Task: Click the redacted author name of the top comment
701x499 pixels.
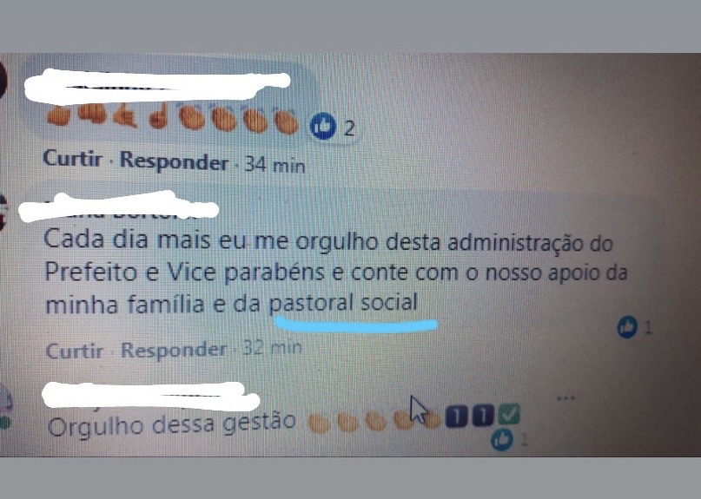Action: [157, 84]
